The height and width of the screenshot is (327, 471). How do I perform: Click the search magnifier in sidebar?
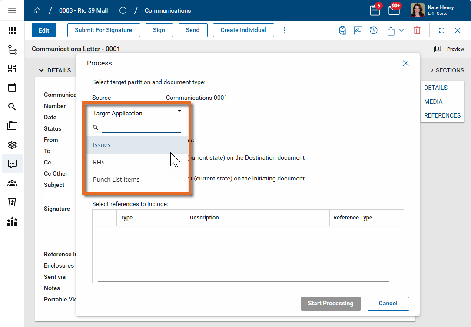(12, 107)
